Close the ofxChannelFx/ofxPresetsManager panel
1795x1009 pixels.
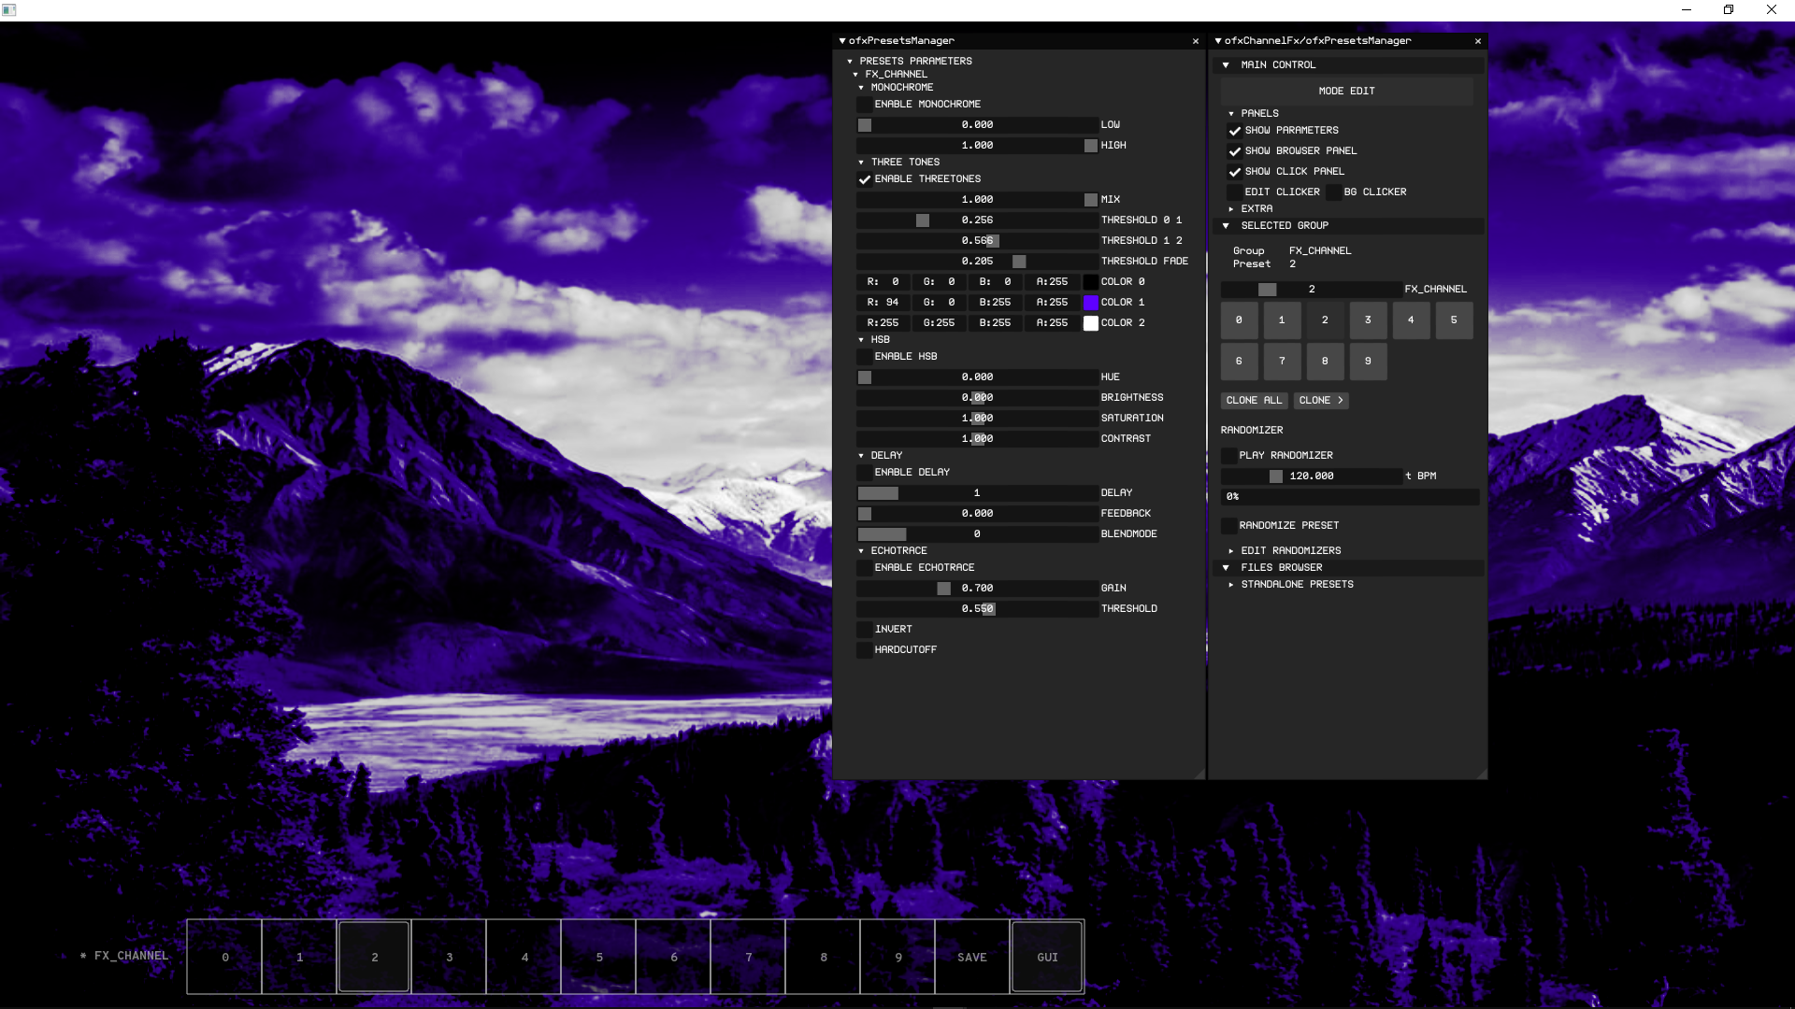[1477, 41]
